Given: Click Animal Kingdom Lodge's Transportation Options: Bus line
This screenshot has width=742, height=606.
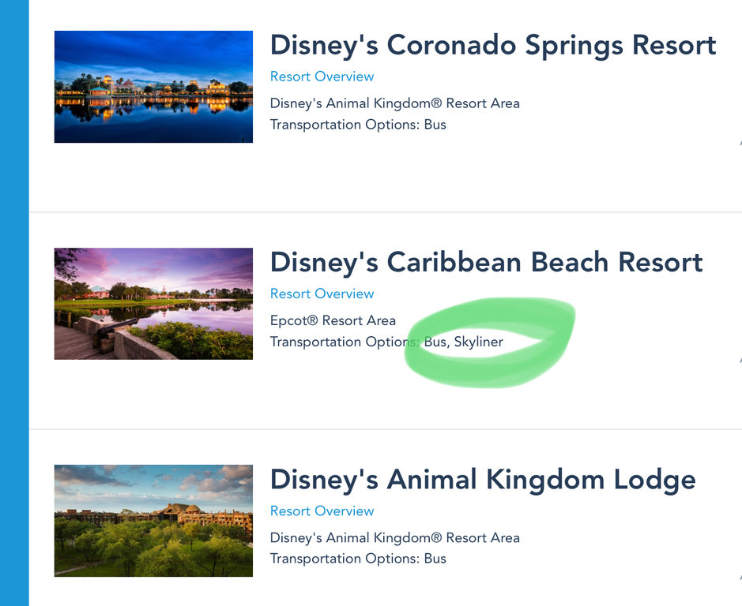Looking at the screenshot, I should [x=358, y=559].
